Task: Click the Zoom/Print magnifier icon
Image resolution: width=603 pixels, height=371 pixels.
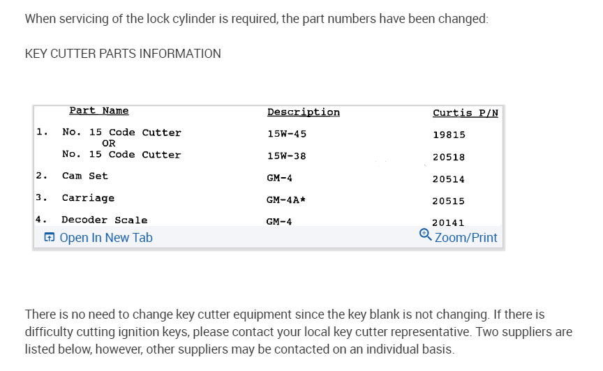Action: 425,234
